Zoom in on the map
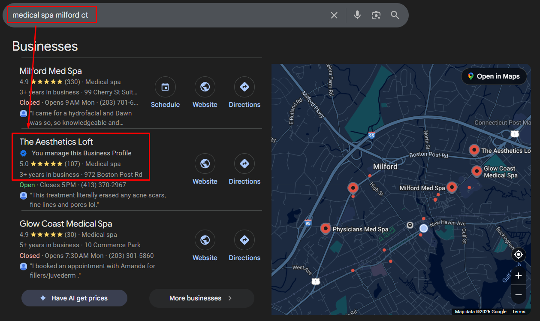Screen dimensions: 540x321 click(519, 276)
